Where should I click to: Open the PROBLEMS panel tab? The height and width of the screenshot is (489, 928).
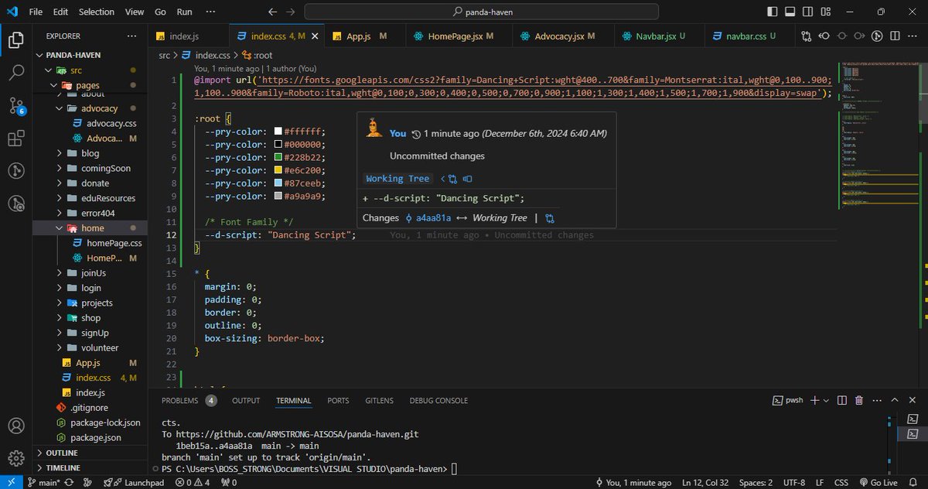tap(188, 401)
